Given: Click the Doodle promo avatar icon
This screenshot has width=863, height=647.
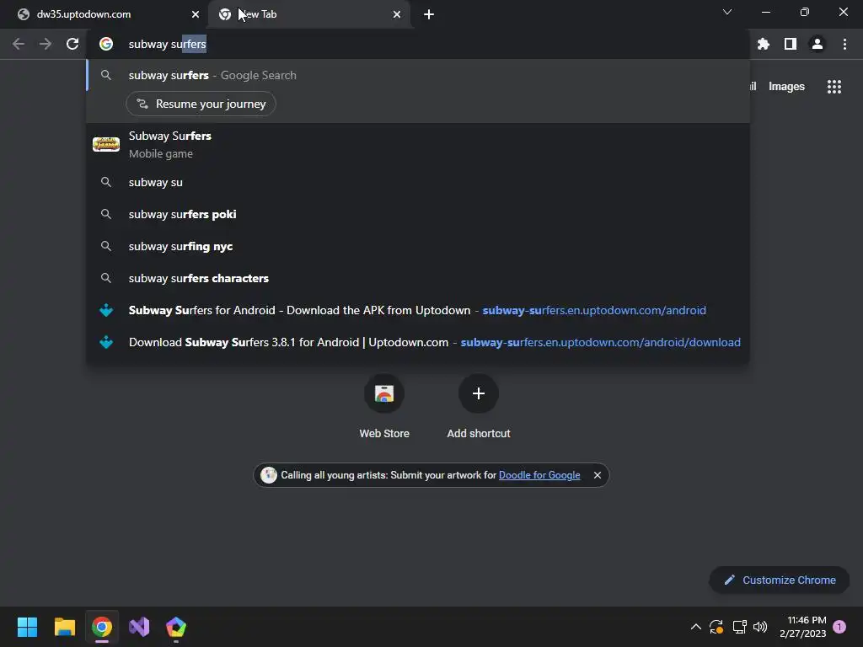Looking at the screenshot, I should [269, 475].
